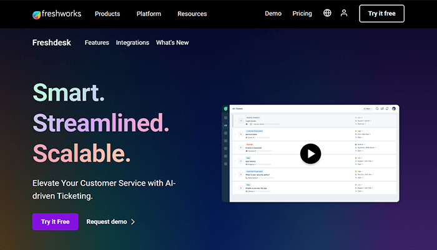Select the tickets icon in preview sidebar

pos(226,126)
